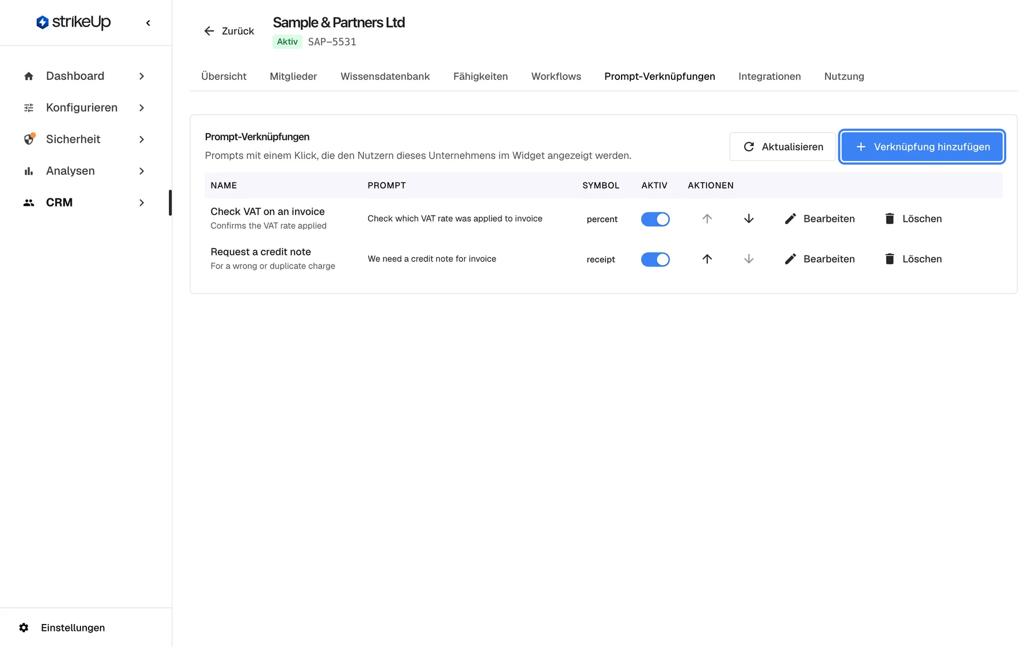Click trash icon for credit note row

pyautogui.click(x=890, y=259)
